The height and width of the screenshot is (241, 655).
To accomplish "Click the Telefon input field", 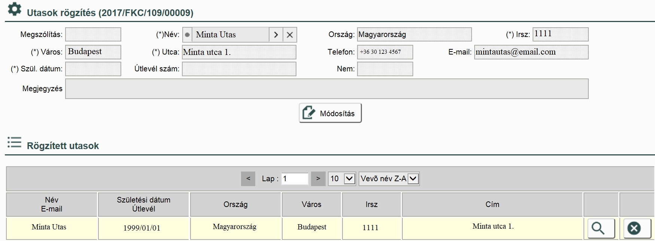I will (385, 52).
